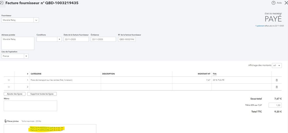Click the Mémo text area

(31, 106)
